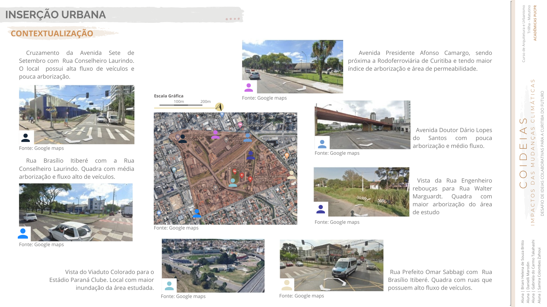
Task: Select the Correios mail icon on the map
Action: click(174, 169)
